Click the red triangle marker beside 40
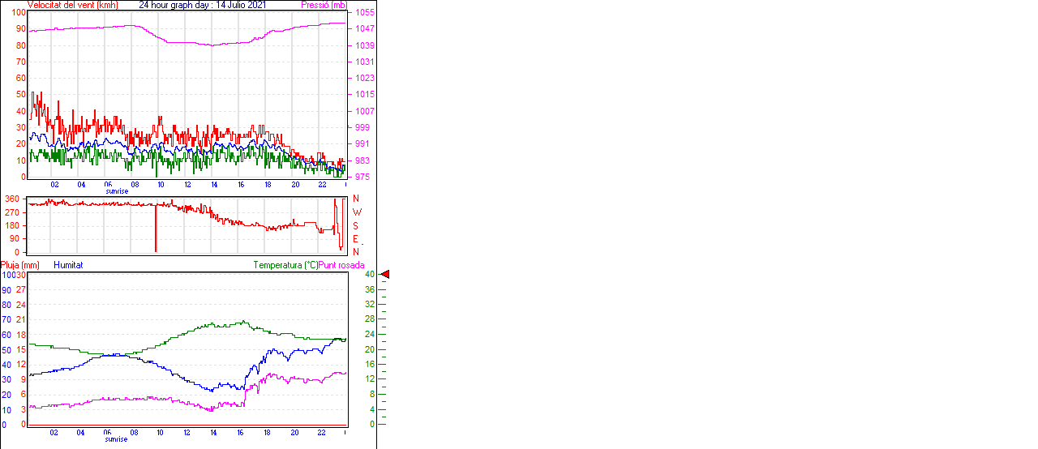This screenshot has width=1038, height=449. [385, 275]
